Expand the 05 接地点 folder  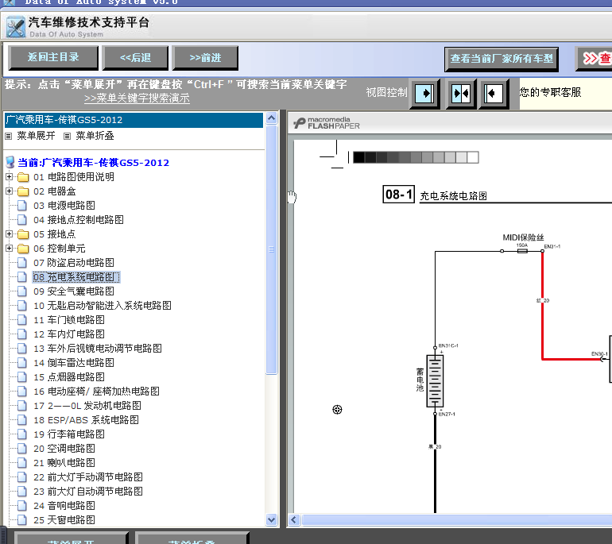pos(9,234)
